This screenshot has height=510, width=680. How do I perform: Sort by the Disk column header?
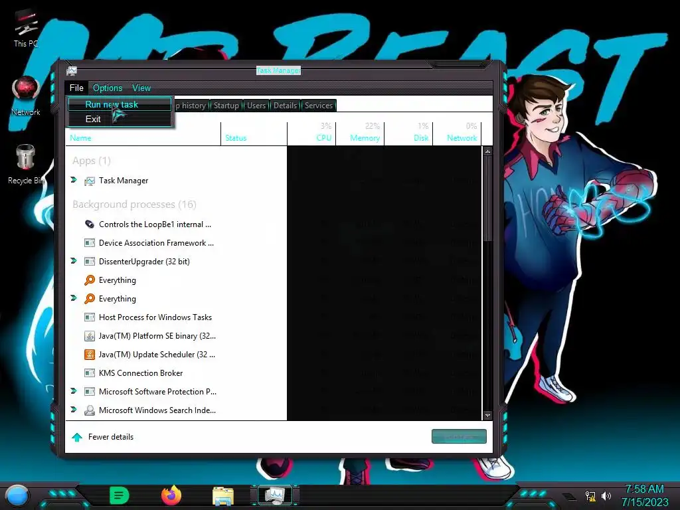[408, 133]
